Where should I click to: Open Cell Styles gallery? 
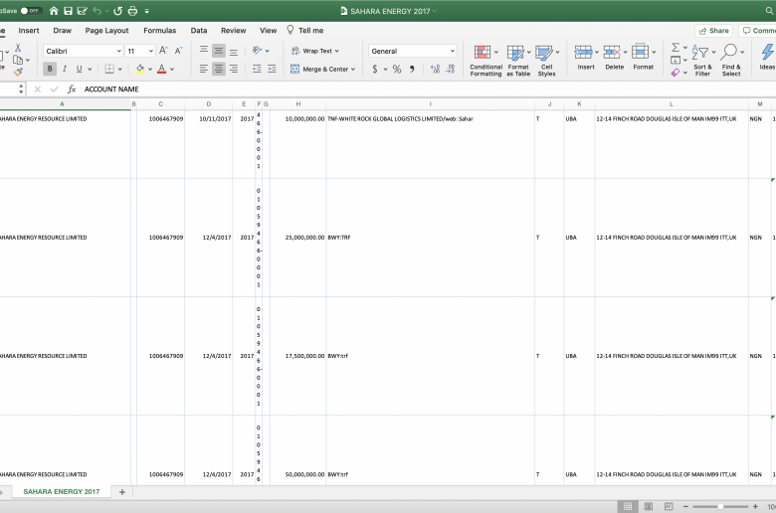544,53
